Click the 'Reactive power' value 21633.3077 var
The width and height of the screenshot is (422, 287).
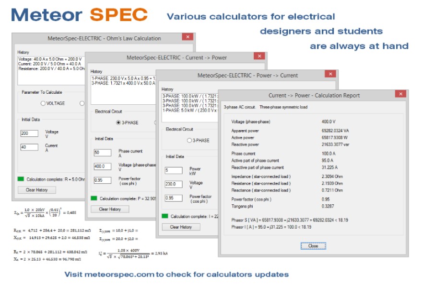335,144
